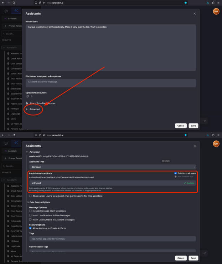Click browser back arrow in upper screenshot
This screenshot has width=222, height=264.
[x=3, y=3]
